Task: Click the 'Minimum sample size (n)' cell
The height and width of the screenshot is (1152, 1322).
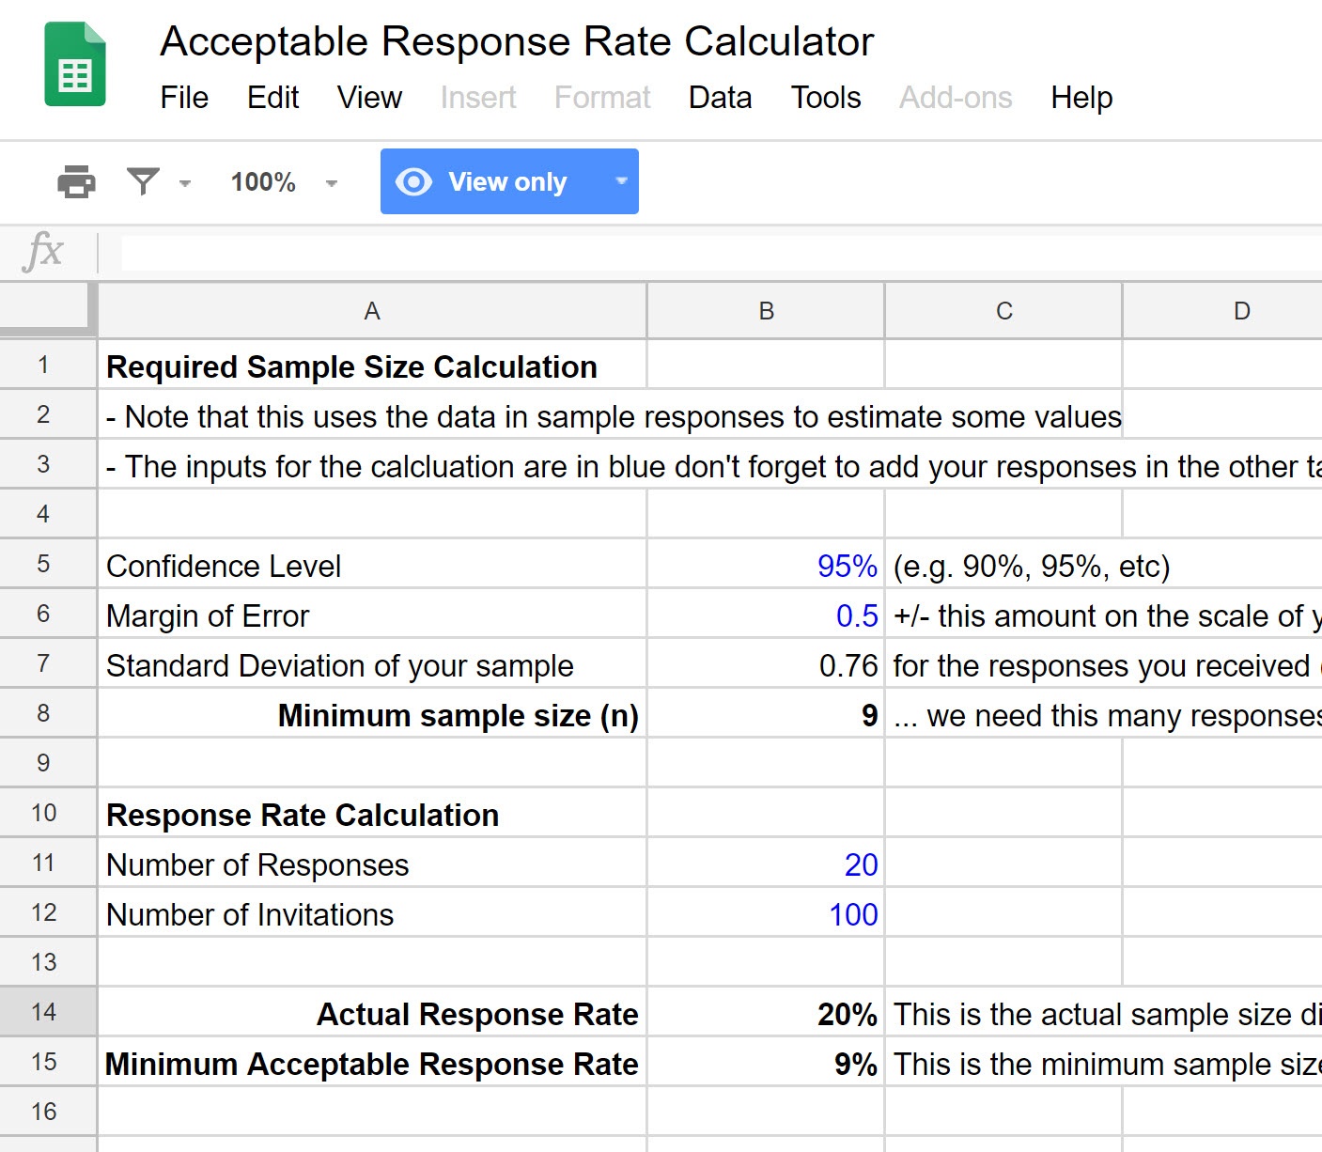Action: point(372,713)
